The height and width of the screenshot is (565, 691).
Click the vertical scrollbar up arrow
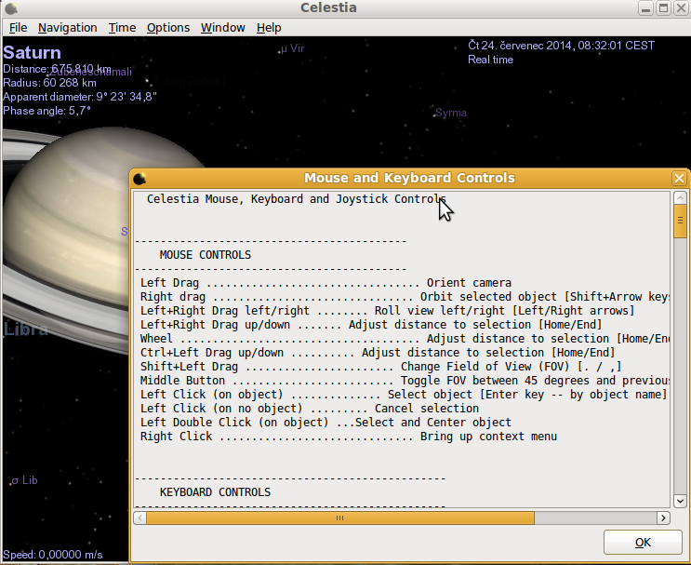(680, 198)
